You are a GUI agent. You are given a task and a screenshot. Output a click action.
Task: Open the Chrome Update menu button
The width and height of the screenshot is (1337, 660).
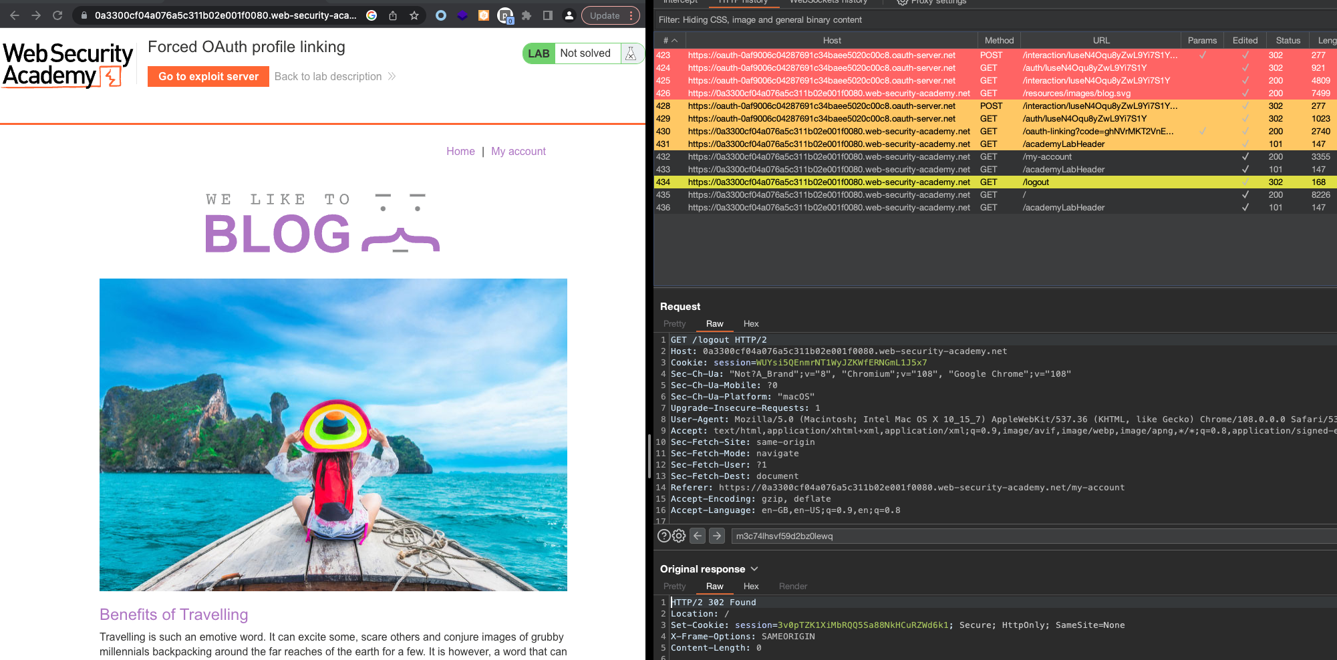[610, 15]
